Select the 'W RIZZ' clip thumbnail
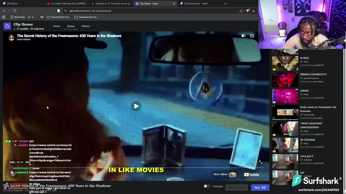Screen dimensions: 346x194 click(x=285, y=63)
